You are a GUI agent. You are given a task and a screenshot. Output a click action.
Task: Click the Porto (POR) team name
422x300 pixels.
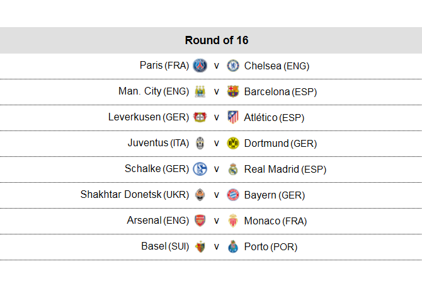(x=270, y=247)
